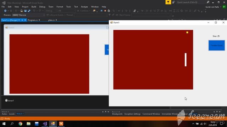Image resolution: width=227 pixels, height=127 pixels.
Task: Click the Windows Start button
Action: pyautogui.click(x=4, y=124)
